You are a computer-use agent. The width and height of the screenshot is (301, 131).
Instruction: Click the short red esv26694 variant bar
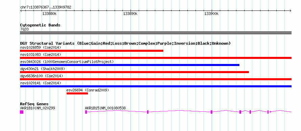click(77, 93)
